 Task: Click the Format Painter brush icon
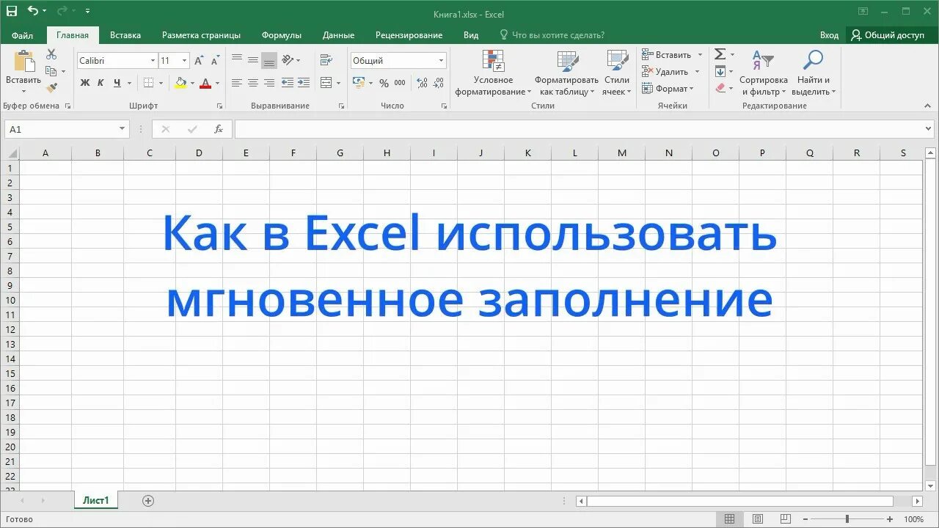tap(51, 88)
